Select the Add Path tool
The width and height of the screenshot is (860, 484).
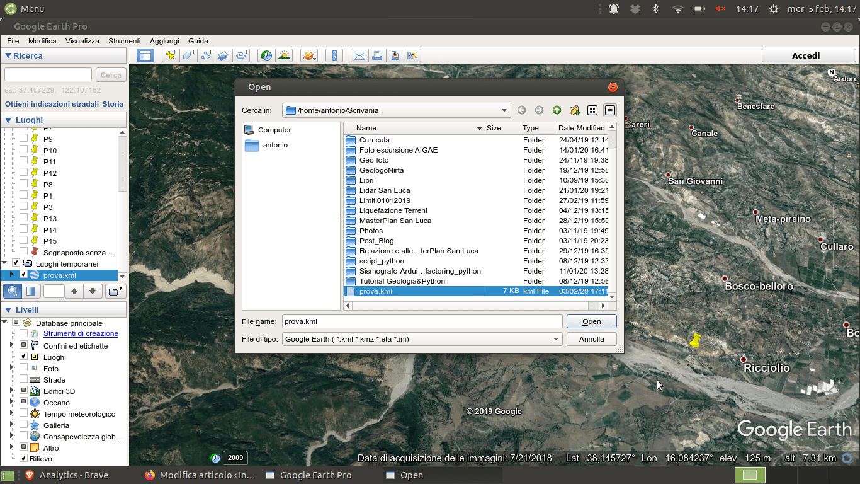(207, 55)
